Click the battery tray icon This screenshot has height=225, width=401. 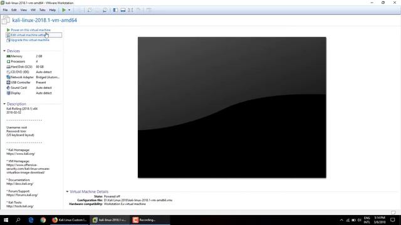pyautogui.click(x=353, y=220)
